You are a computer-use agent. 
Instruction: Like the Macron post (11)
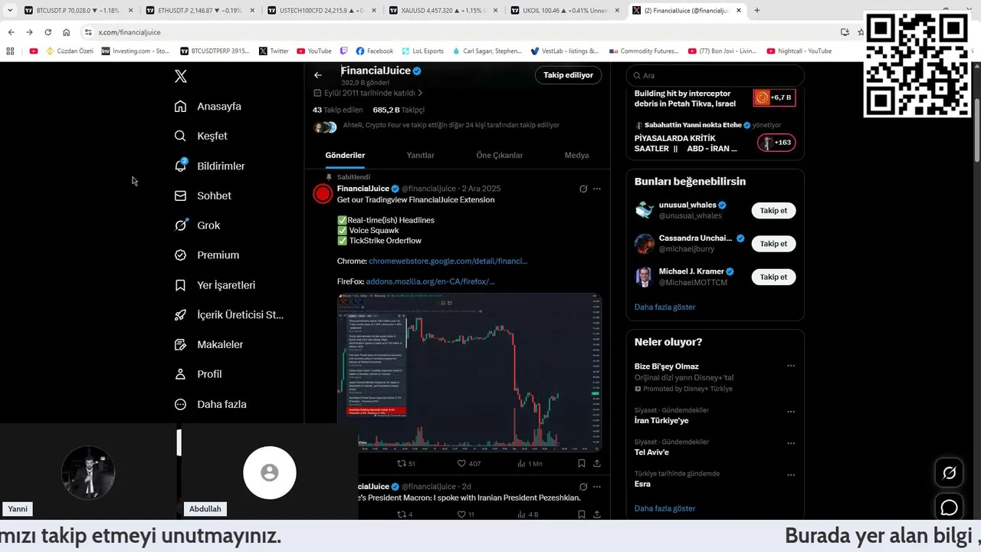tap(465, 514)
